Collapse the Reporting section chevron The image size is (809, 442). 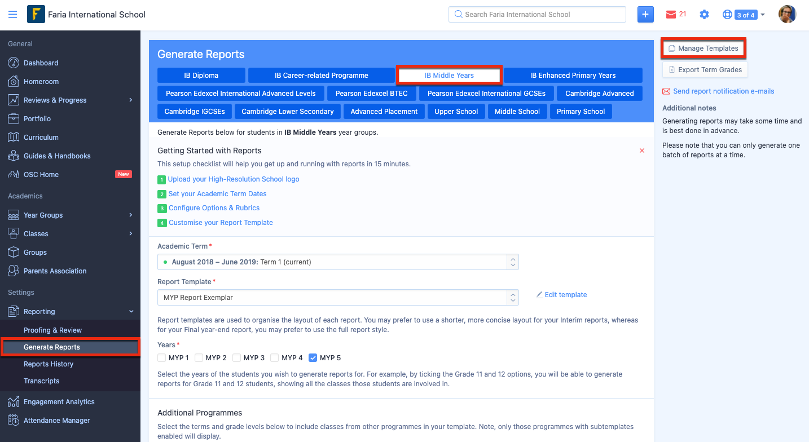click(x=131, y=311)
